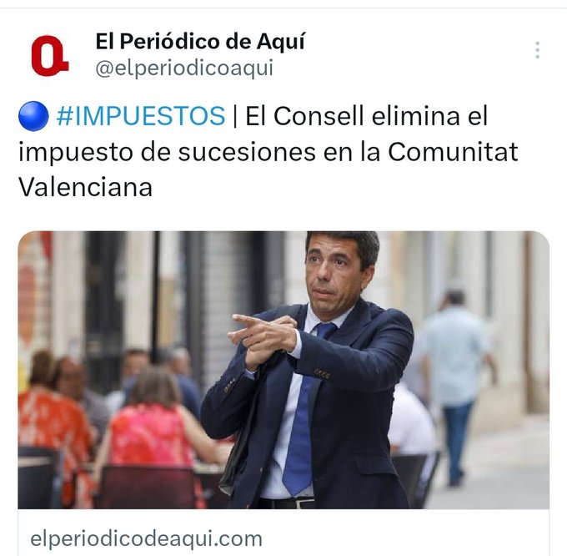Click the blue circle emoji before the hashtag
Image resolution: width=567 pixels, height=556 pixels.
tap(33, 116)
